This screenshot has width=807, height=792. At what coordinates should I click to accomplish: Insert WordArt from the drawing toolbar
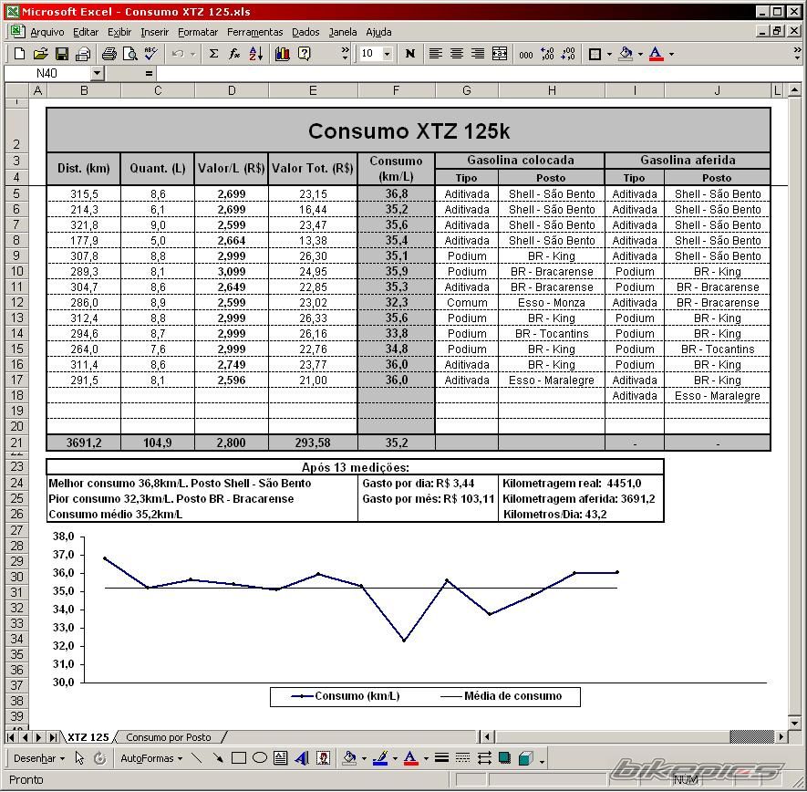[302, 758]
